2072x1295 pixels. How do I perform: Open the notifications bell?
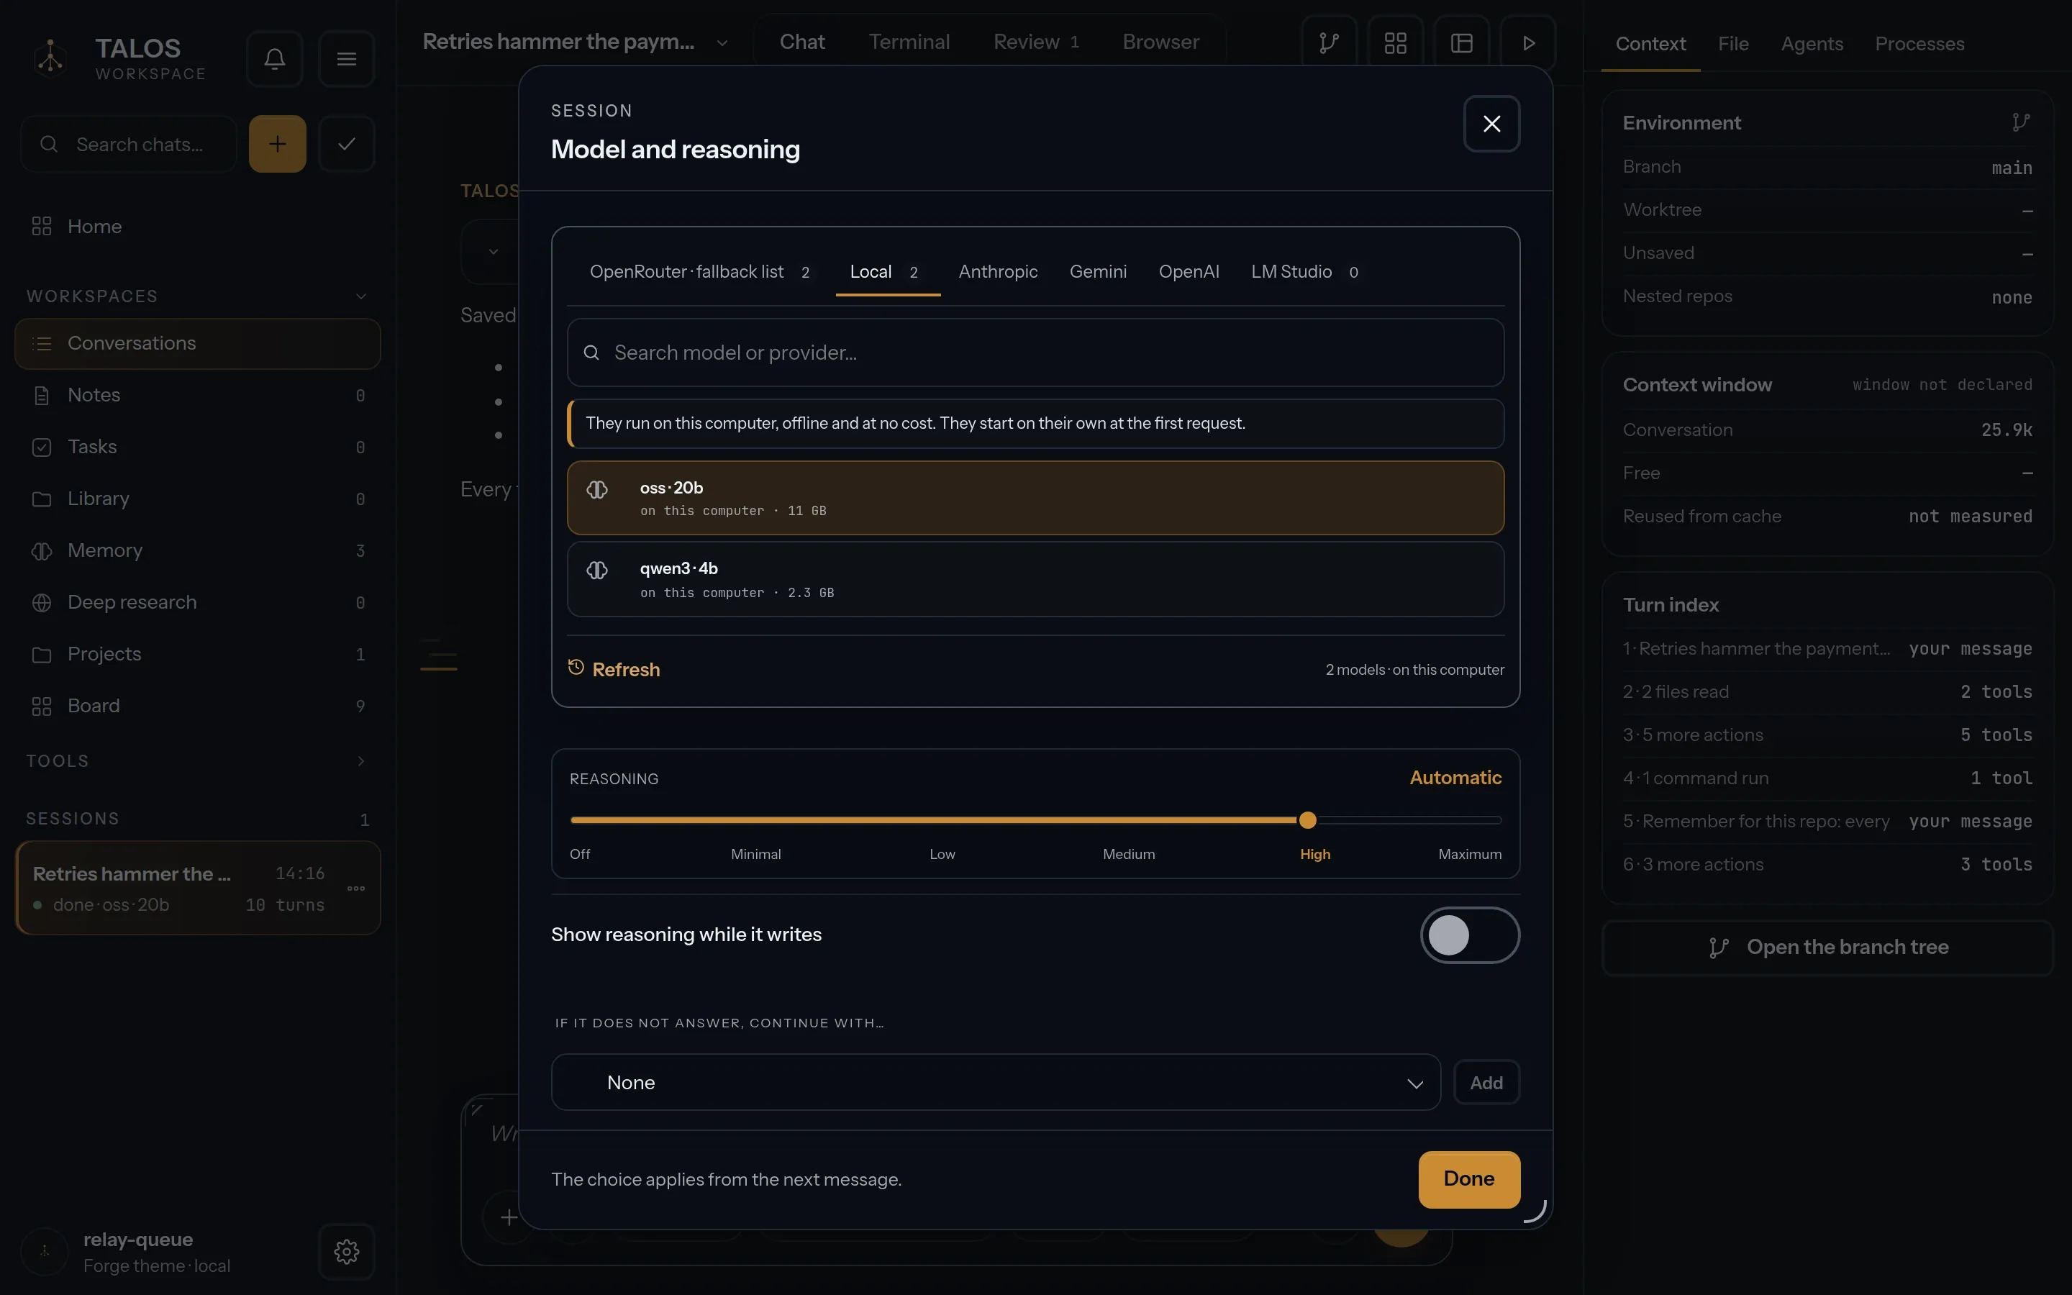pyautogui.click(x=274, y=58)
